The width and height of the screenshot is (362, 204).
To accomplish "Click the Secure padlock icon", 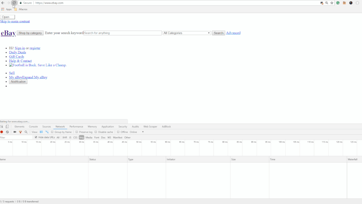I will pyautogui.click(x=21, y=3).
